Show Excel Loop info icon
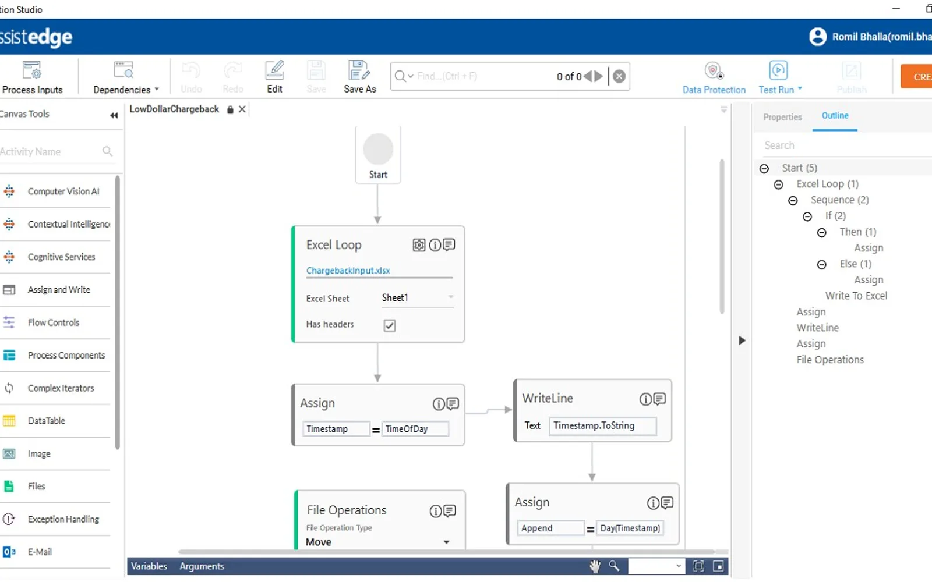This screenshot has height=582, width=932. (435, 245)
